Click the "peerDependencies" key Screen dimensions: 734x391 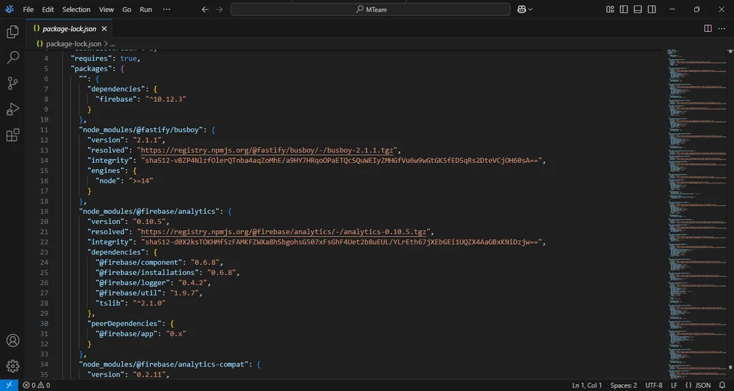(x=126, y=323)
